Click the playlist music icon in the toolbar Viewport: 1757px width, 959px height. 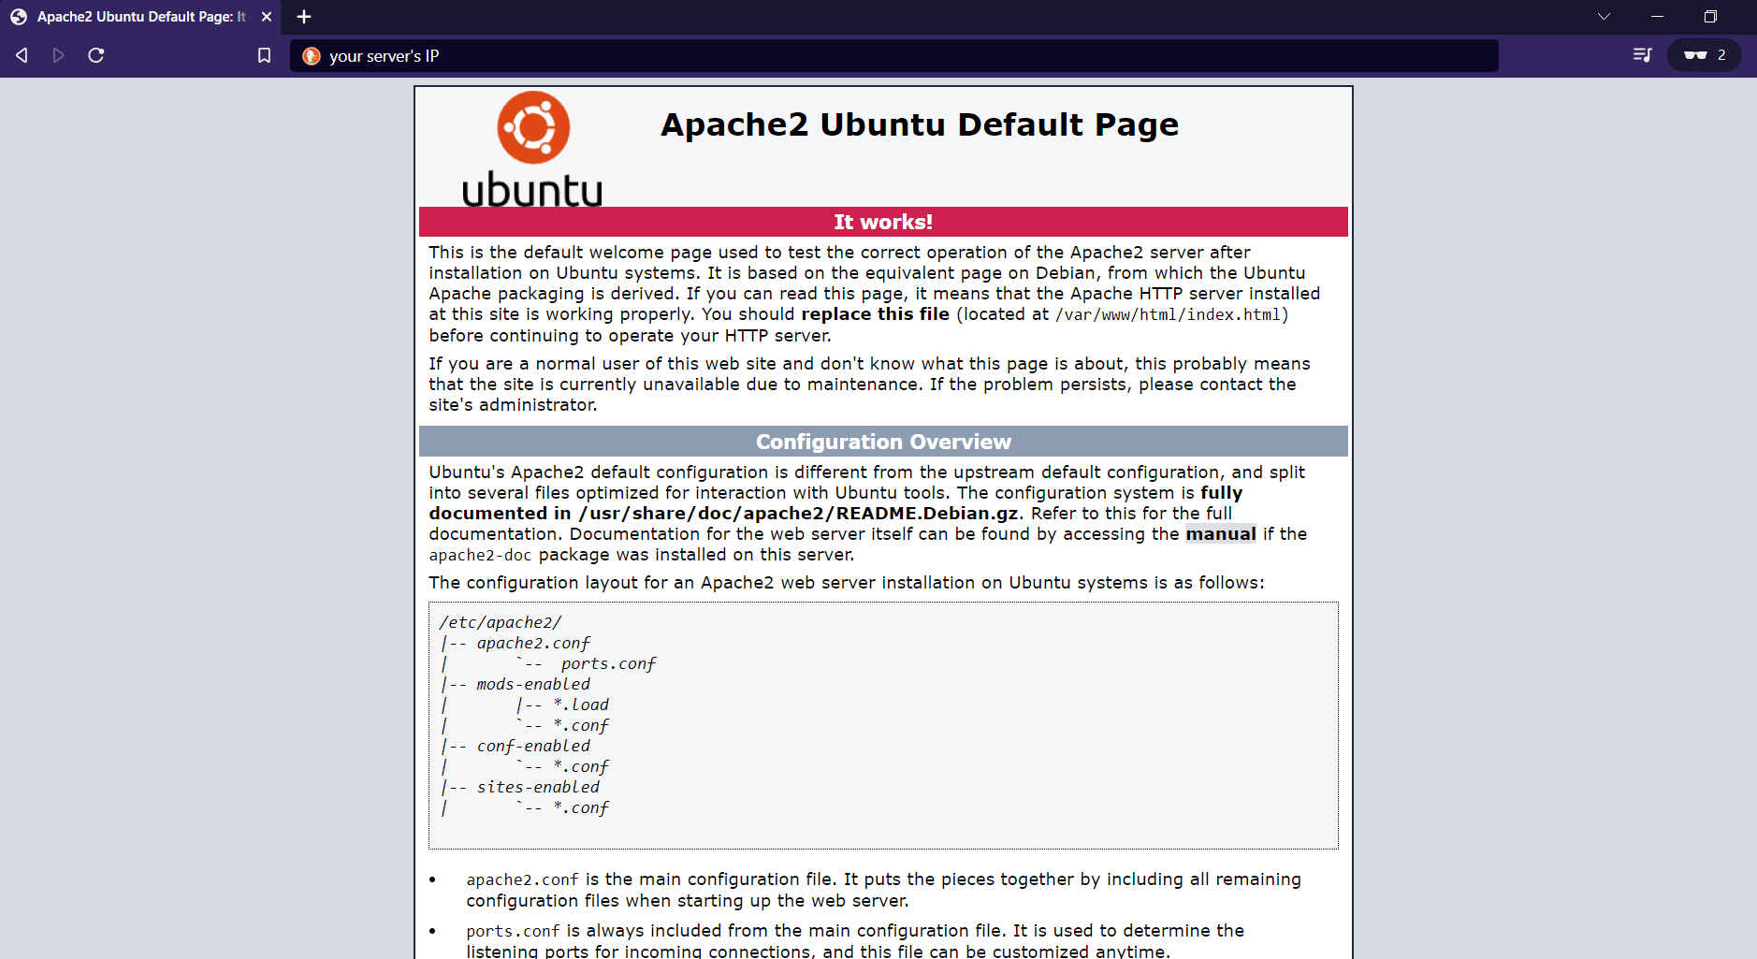(1642, 55)
